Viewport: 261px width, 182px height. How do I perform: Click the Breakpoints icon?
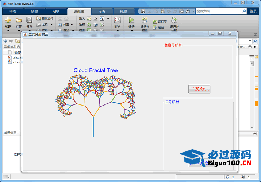click(117, 20)
